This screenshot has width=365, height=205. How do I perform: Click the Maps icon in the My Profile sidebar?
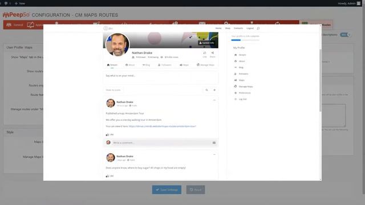point(236,80)
